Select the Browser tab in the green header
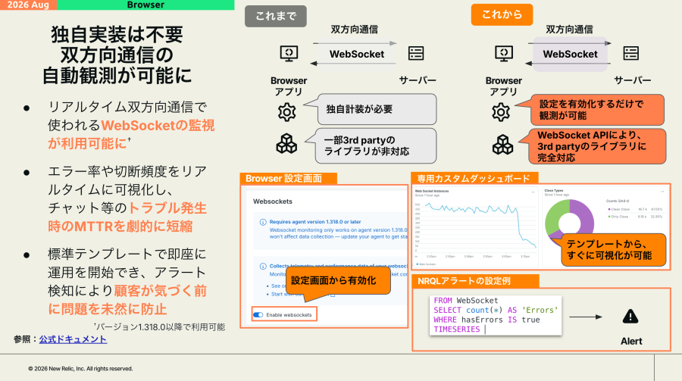The image size is (682, 381). 145,5
